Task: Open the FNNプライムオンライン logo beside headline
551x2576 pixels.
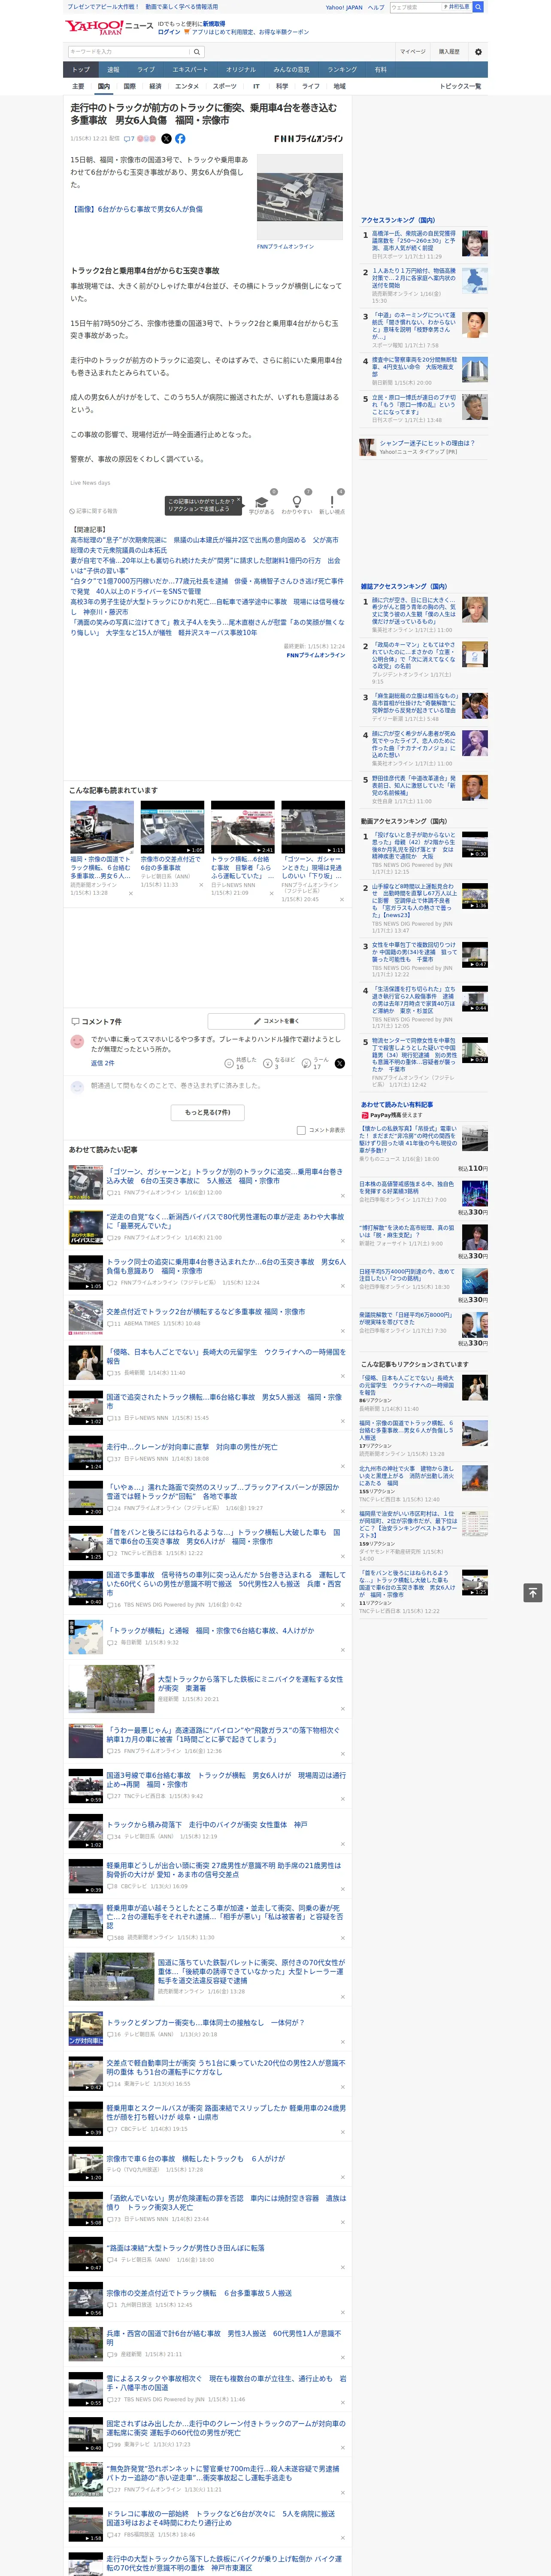Action: [x=308, y=139]
